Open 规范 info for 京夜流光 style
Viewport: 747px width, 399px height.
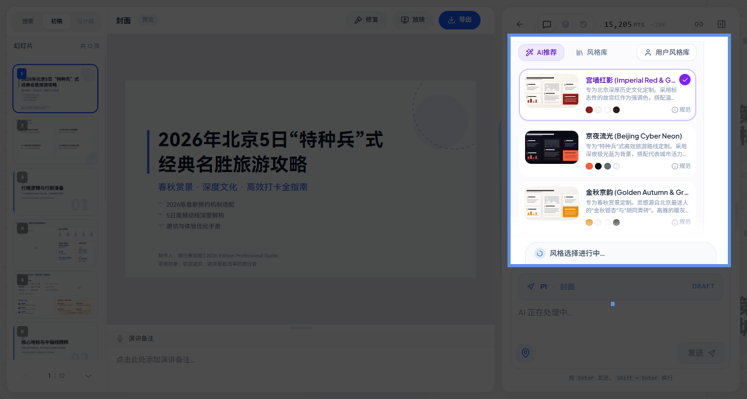click(681, 166)
